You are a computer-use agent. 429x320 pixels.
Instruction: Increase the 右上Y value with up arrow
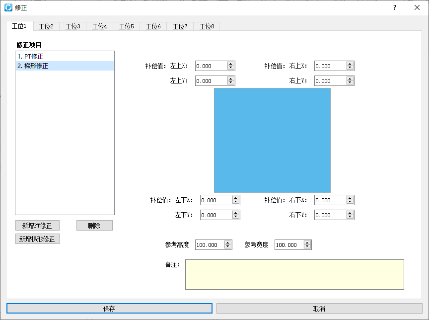click(x=350, y=79)
